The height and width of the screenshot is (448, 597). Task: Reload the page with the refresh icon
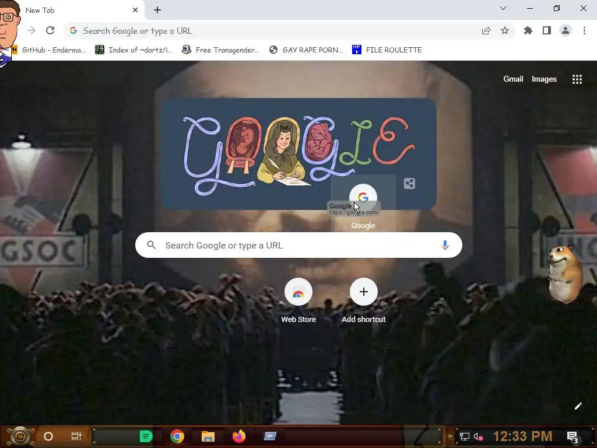50,30
